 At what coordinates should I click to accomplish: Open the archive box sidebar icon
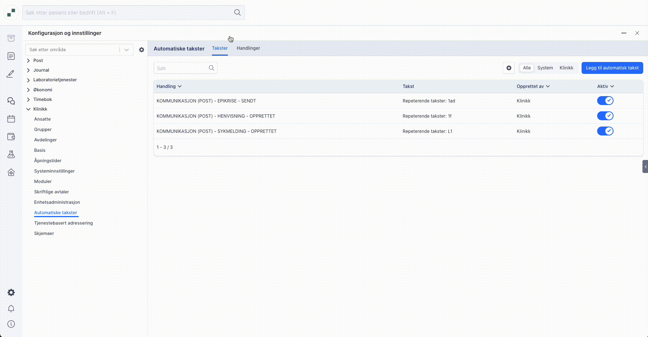[11, 38]
